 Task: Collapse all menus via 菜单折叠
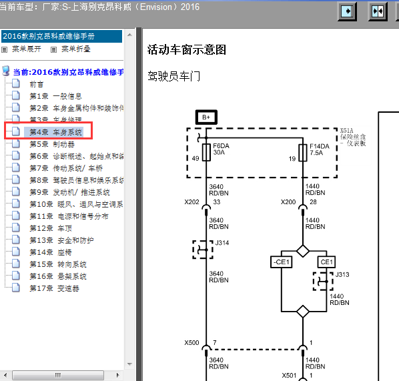tap(76, 49)
